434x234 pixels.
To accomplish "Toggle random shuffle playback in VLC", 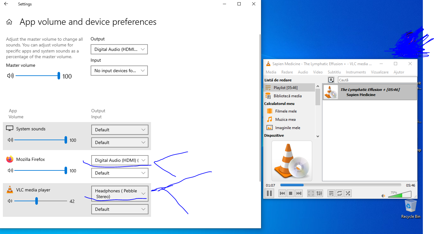I will [x=348, y=193].
